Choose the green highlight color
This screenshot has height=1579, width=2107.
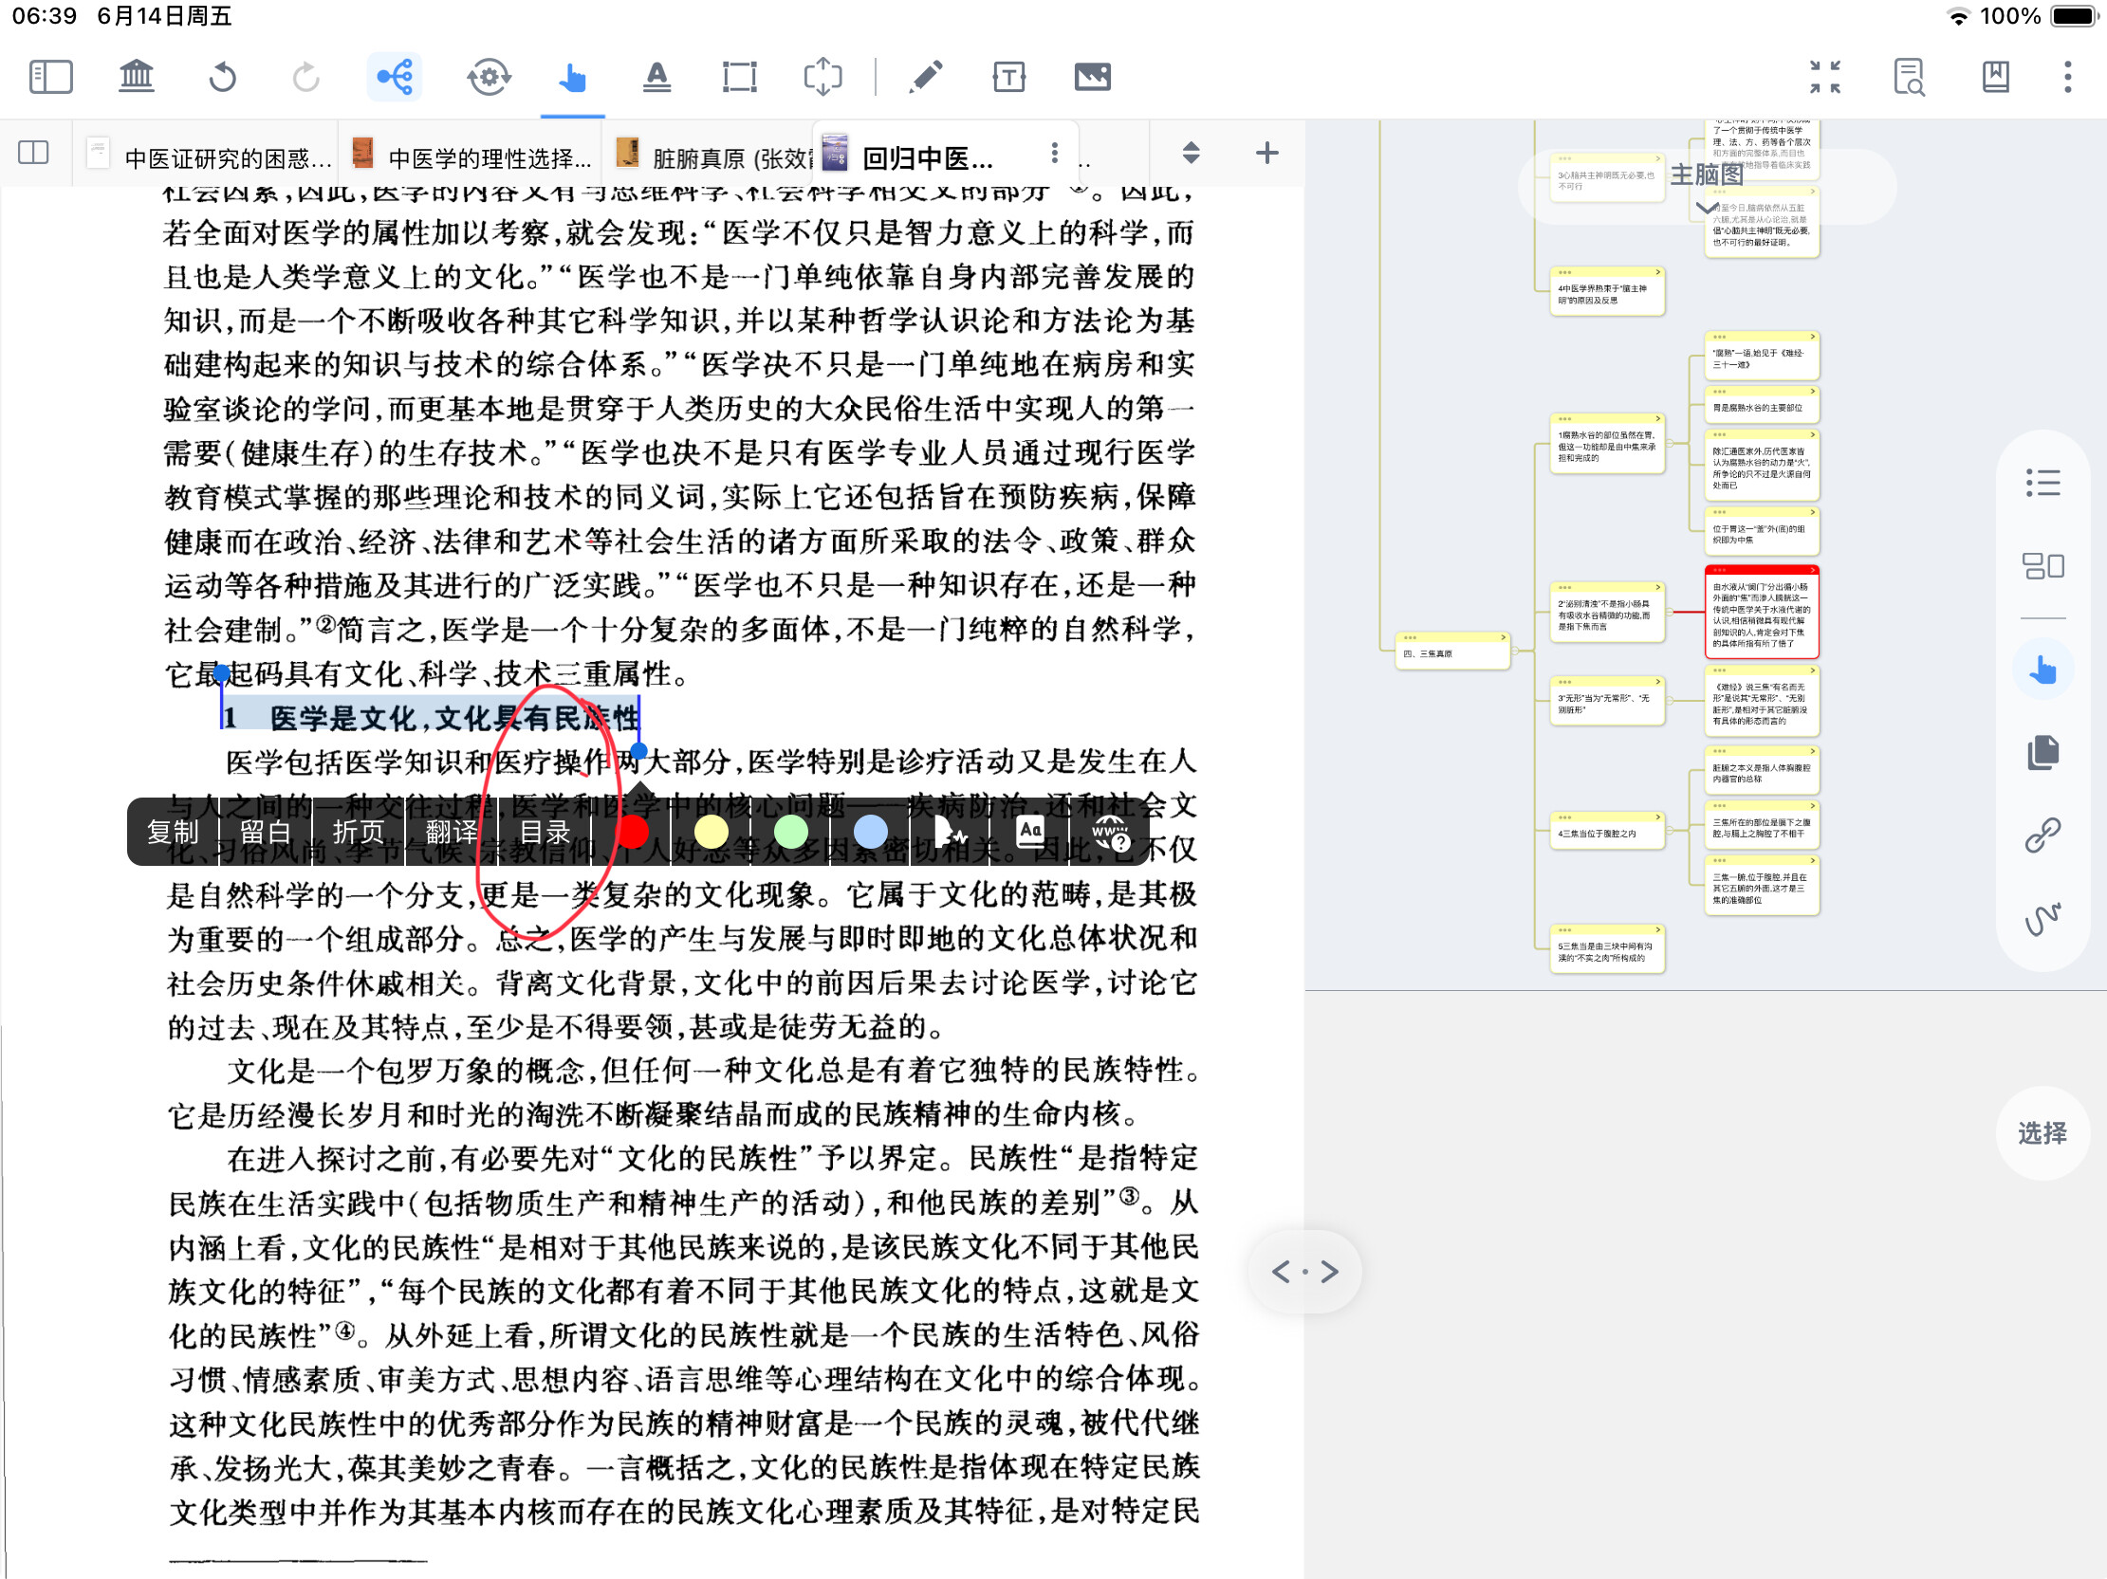tap(791, 832)
